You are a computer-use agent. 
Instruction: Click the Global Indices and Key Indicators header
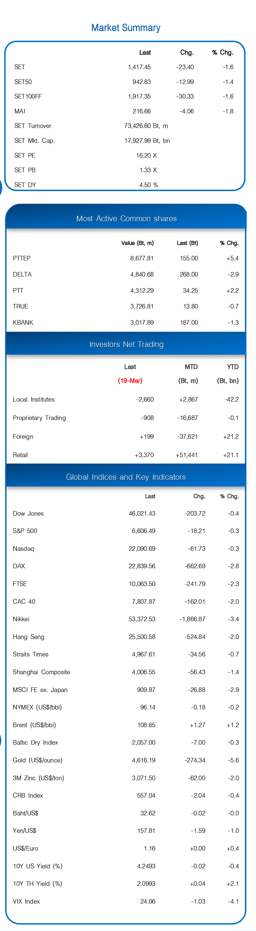click(126, 477)
